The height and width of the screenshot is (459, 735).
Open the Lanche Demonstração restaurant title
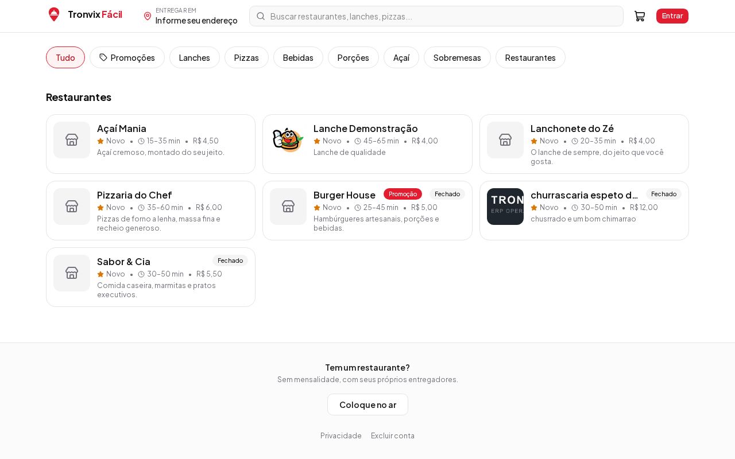click(366, 129)
